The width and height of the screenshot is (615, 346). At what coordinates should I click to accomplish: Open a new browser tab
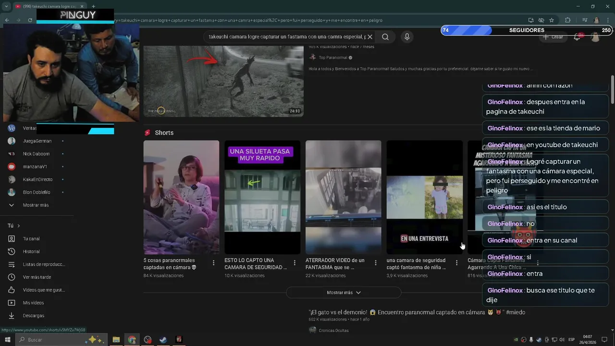pos(93,6)
